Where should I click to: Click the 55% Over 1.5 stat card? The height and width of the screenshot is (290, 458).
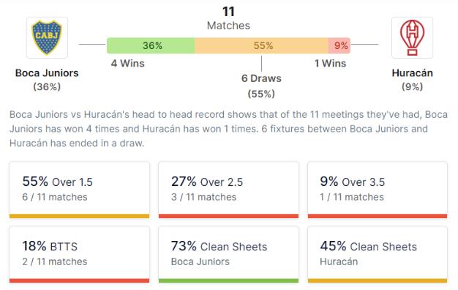[x=80, y=190]
